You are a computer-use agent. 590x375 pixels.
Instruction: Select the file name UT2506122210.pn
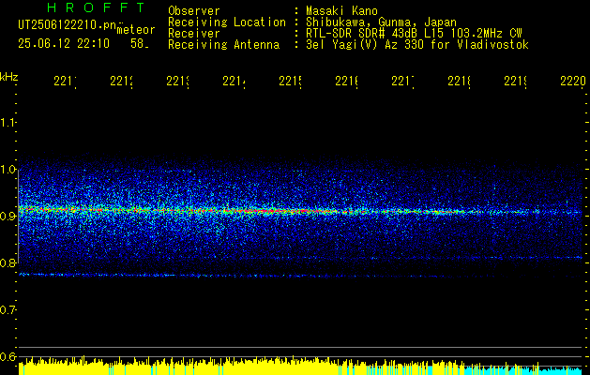tap(68, 25)
